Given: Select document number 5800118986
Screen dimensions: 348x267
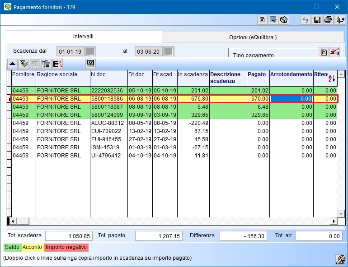Looking at the screenshot, I should tap(109, 98).
